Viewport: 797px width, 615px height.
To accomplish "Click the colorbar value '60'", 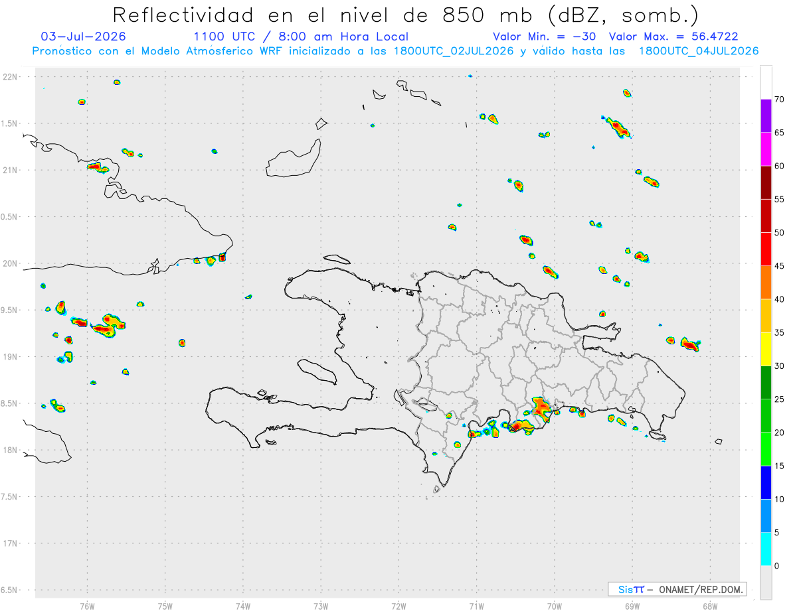I will [x=779, y=166].
